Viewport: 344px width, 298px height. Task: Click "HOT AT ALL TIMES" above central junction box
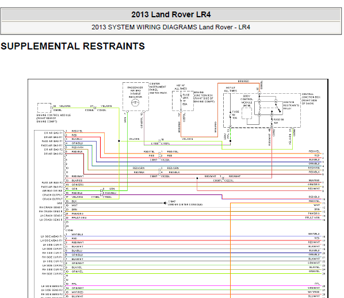tap(230, 89)
